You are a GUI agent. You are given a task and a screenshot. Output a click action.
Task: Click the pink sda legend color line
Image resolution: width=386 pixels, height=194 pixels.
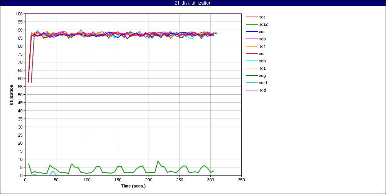point(251,68)
